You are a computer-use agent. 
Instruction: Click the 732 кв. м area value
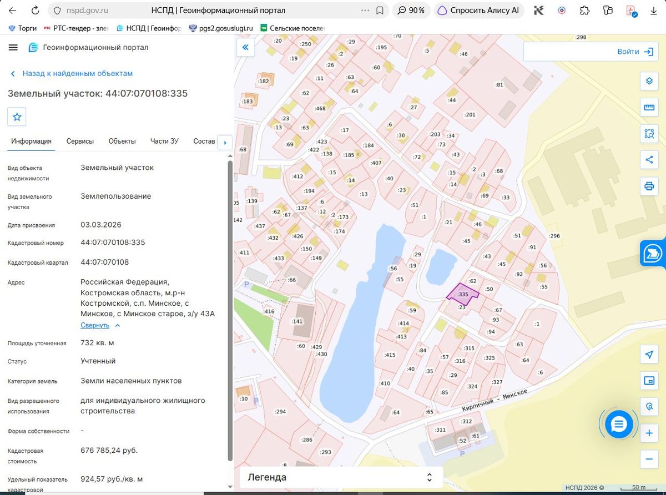tap(97, 343)
